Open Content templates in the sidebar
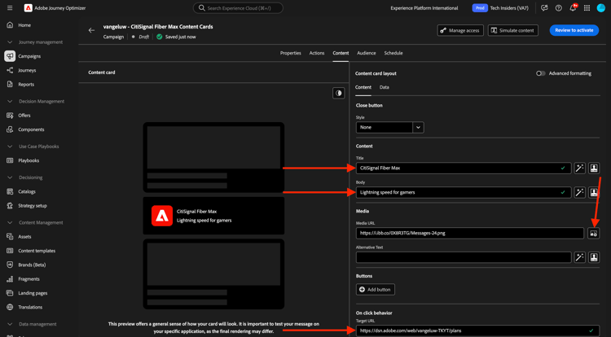Image resolution: width=611 pixels, height=337 pixels. click(37, 251)
